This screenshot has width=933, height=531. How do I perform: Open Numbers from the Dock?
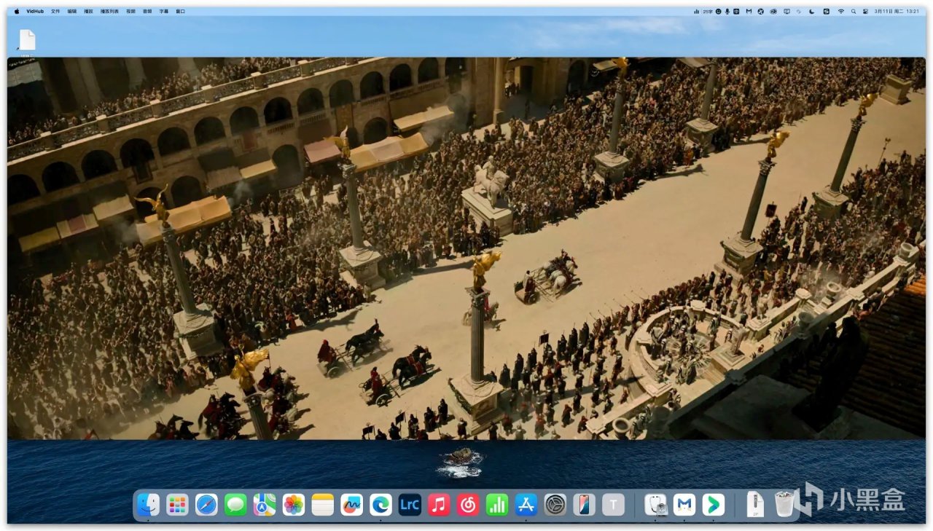point(497,504)
